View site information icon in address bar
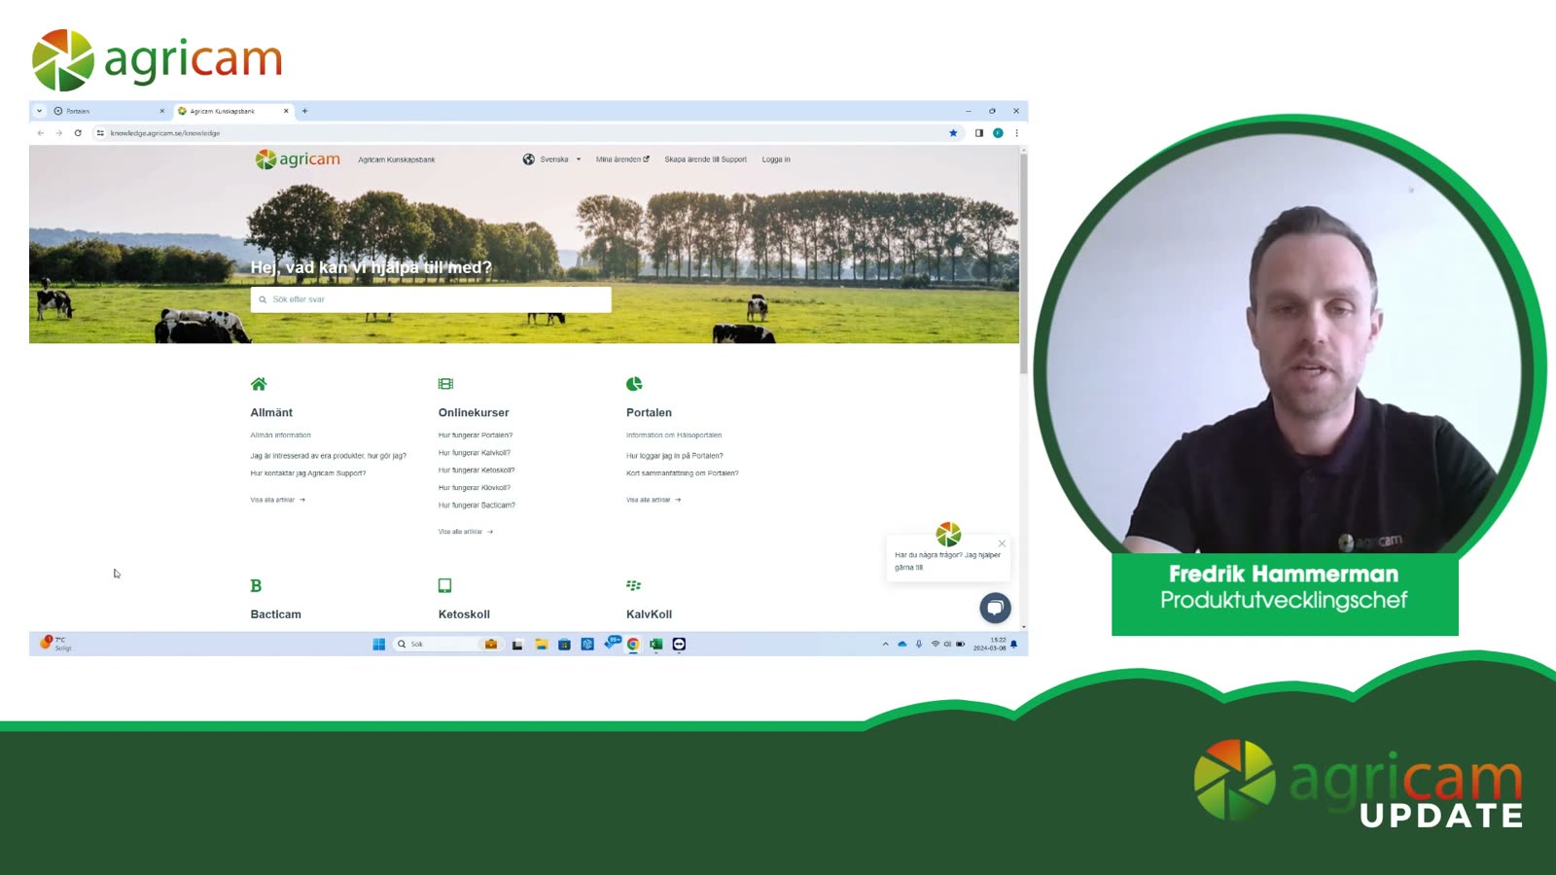This screenshot has height=875, width=1556. pos(100,133)
